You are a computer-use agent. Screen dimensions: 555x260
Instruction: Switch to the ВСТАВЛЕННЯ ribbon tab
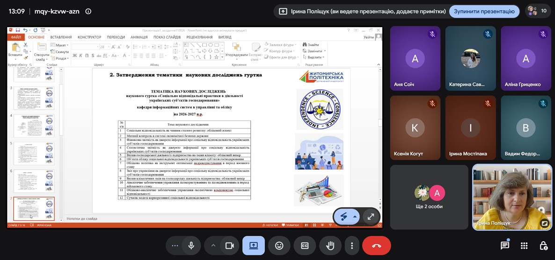(x=61, y=37)
